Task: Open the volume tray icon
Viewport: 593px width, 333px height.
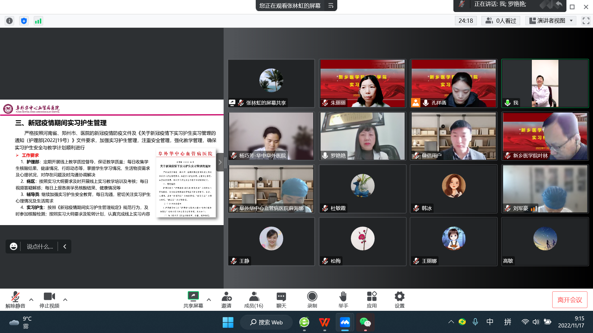Action: point(536,322)
